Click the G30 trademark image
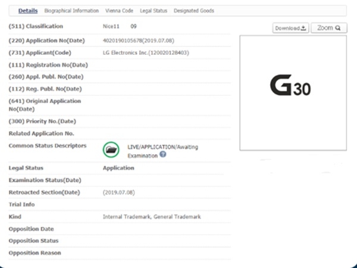The width and height of the screenshot is (357, 268). click(x=293, y=93)
